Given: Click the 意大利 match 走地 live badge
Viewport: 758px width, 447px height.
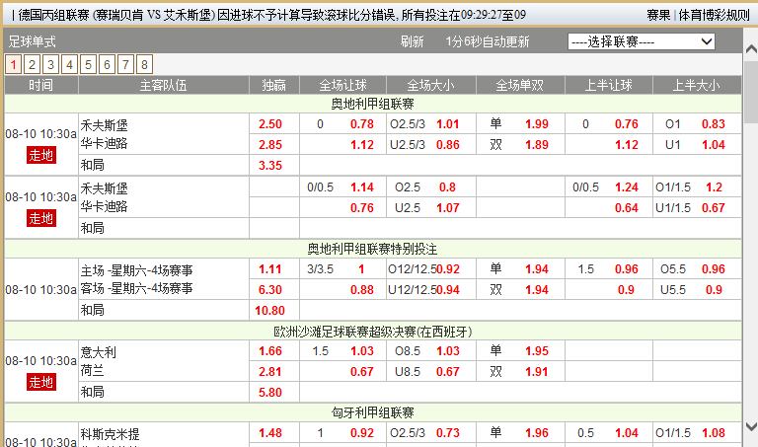Looking at the screenshot, I should coord(41,382).
